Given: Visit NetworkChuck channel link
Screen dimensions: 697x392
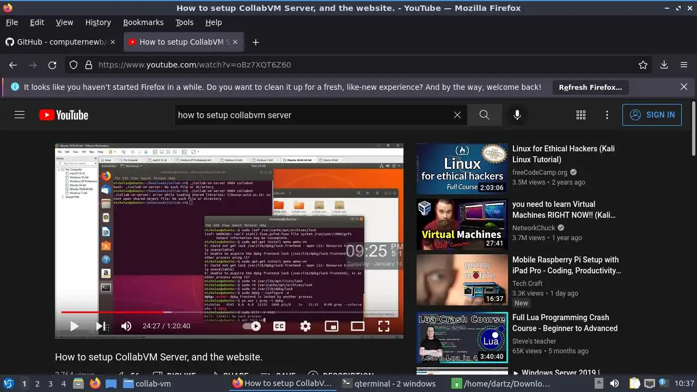Looking at the screenshot, I should (x=534, y=228).
